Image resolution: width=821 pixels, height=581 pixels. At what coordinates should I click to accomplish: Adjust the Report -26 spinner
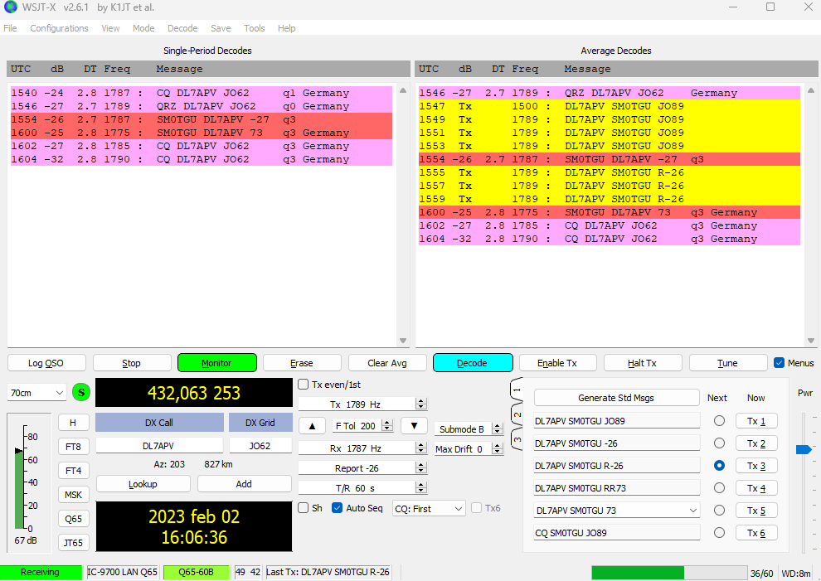(x=421, y=468)
